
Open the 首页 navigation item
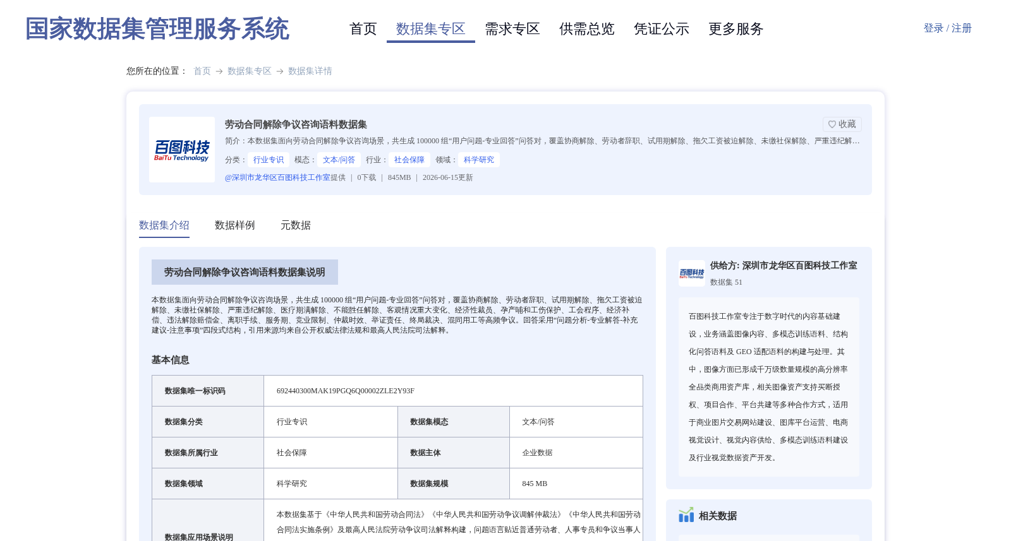[x=363, y=29]
